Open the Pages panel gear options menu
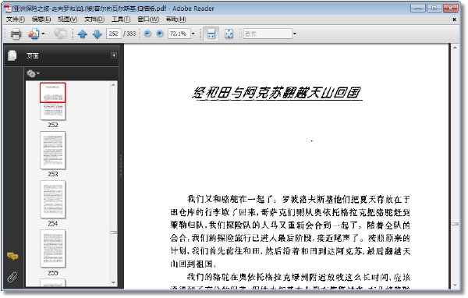The image size is (468, 298). 33,73
